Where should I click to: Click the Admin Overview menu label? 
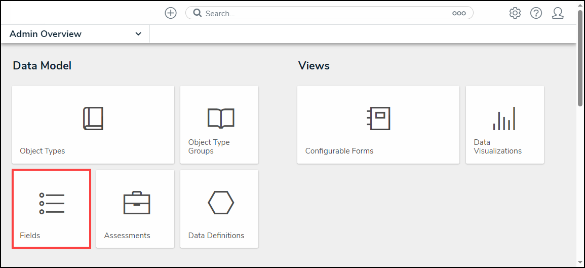click(46, 34)
